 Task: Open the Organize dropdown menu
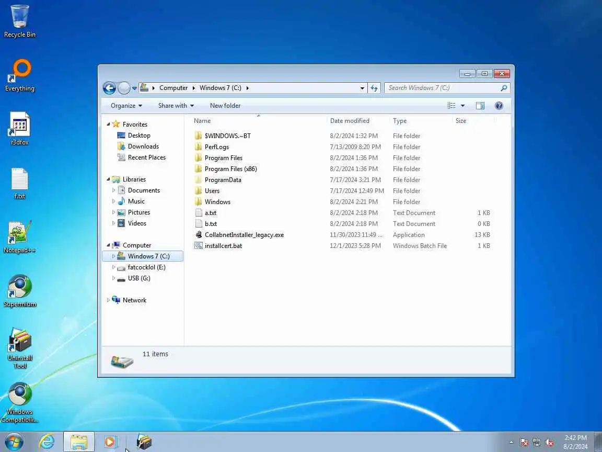click(126, 106)
